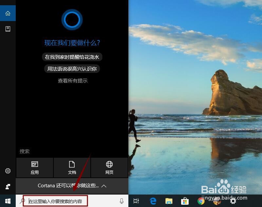Search in 应用 category

coord(35,168)
